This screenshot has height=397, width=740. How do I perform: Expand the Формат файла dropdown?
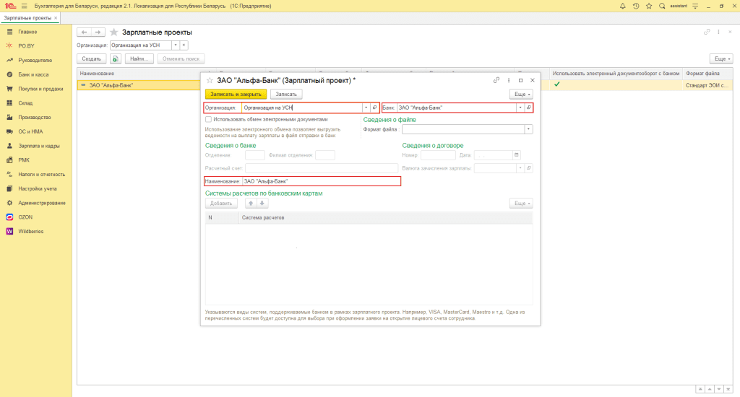pos(528,129)
